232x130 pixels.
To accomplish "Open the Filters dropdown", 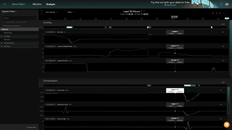I will (x=71, y=12).
